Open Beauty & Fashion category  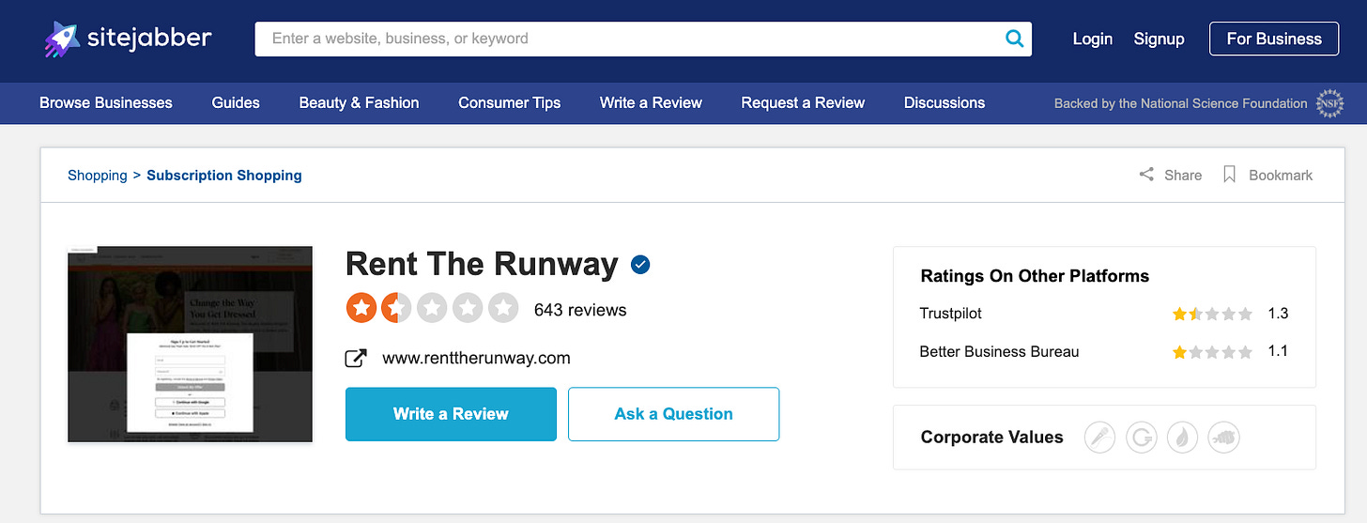(x=359, y=103)
